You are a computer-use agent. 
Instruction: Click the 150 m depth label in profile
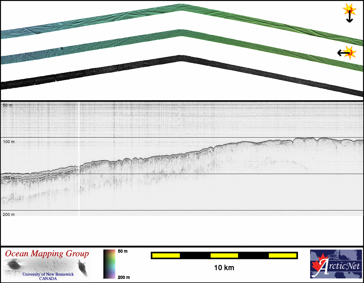(x=9, y=178)
